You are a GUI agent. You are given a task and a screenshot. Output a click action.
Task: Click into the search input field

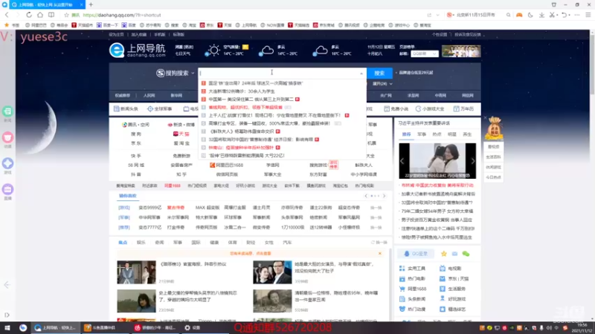click(x=279, y=73)
